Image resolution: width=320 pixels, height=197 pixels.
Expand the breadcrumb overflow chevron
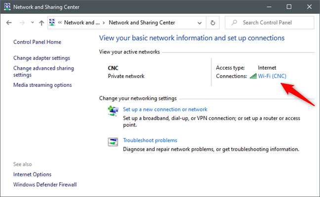pyautogui.click(x=60, y=22)
